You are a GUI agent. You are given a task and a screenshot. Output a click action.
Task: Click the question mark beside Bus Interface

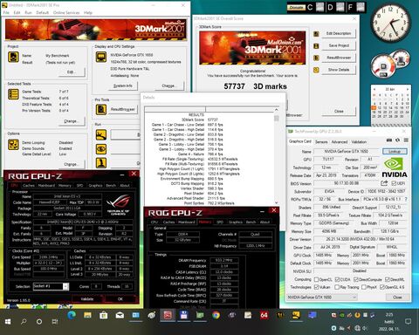[406, 199]
